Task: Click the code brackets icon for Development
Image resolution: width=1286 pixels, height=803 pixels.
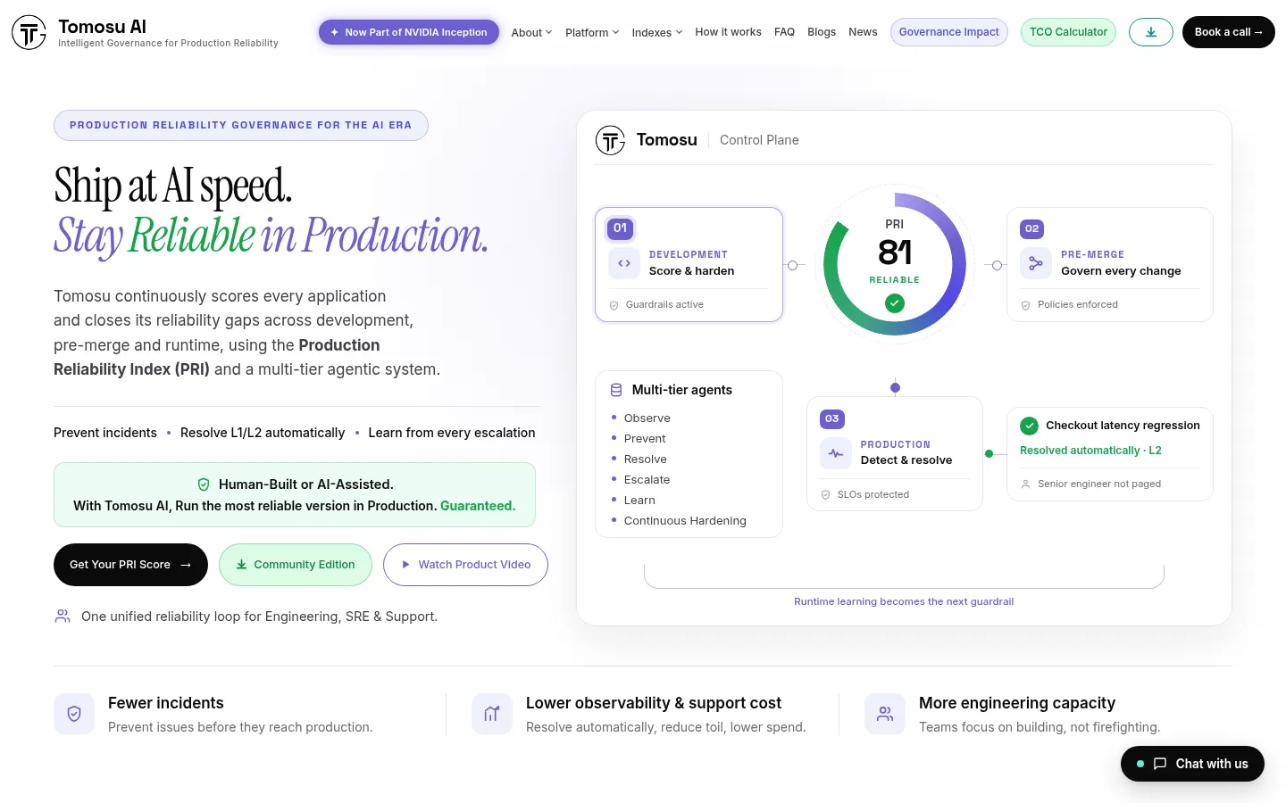Action: pyautogui.click(x=624, y=263)
